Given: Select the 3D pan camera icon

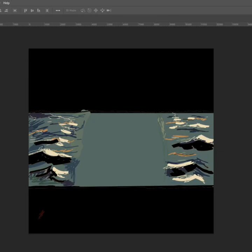Looking at the screenshot, I should pos(96,10).
